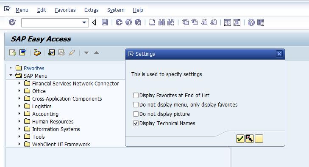Click the Save diskette icon
Image resolution: width=309 pixels, height=167 pixels.
point(105,22)
